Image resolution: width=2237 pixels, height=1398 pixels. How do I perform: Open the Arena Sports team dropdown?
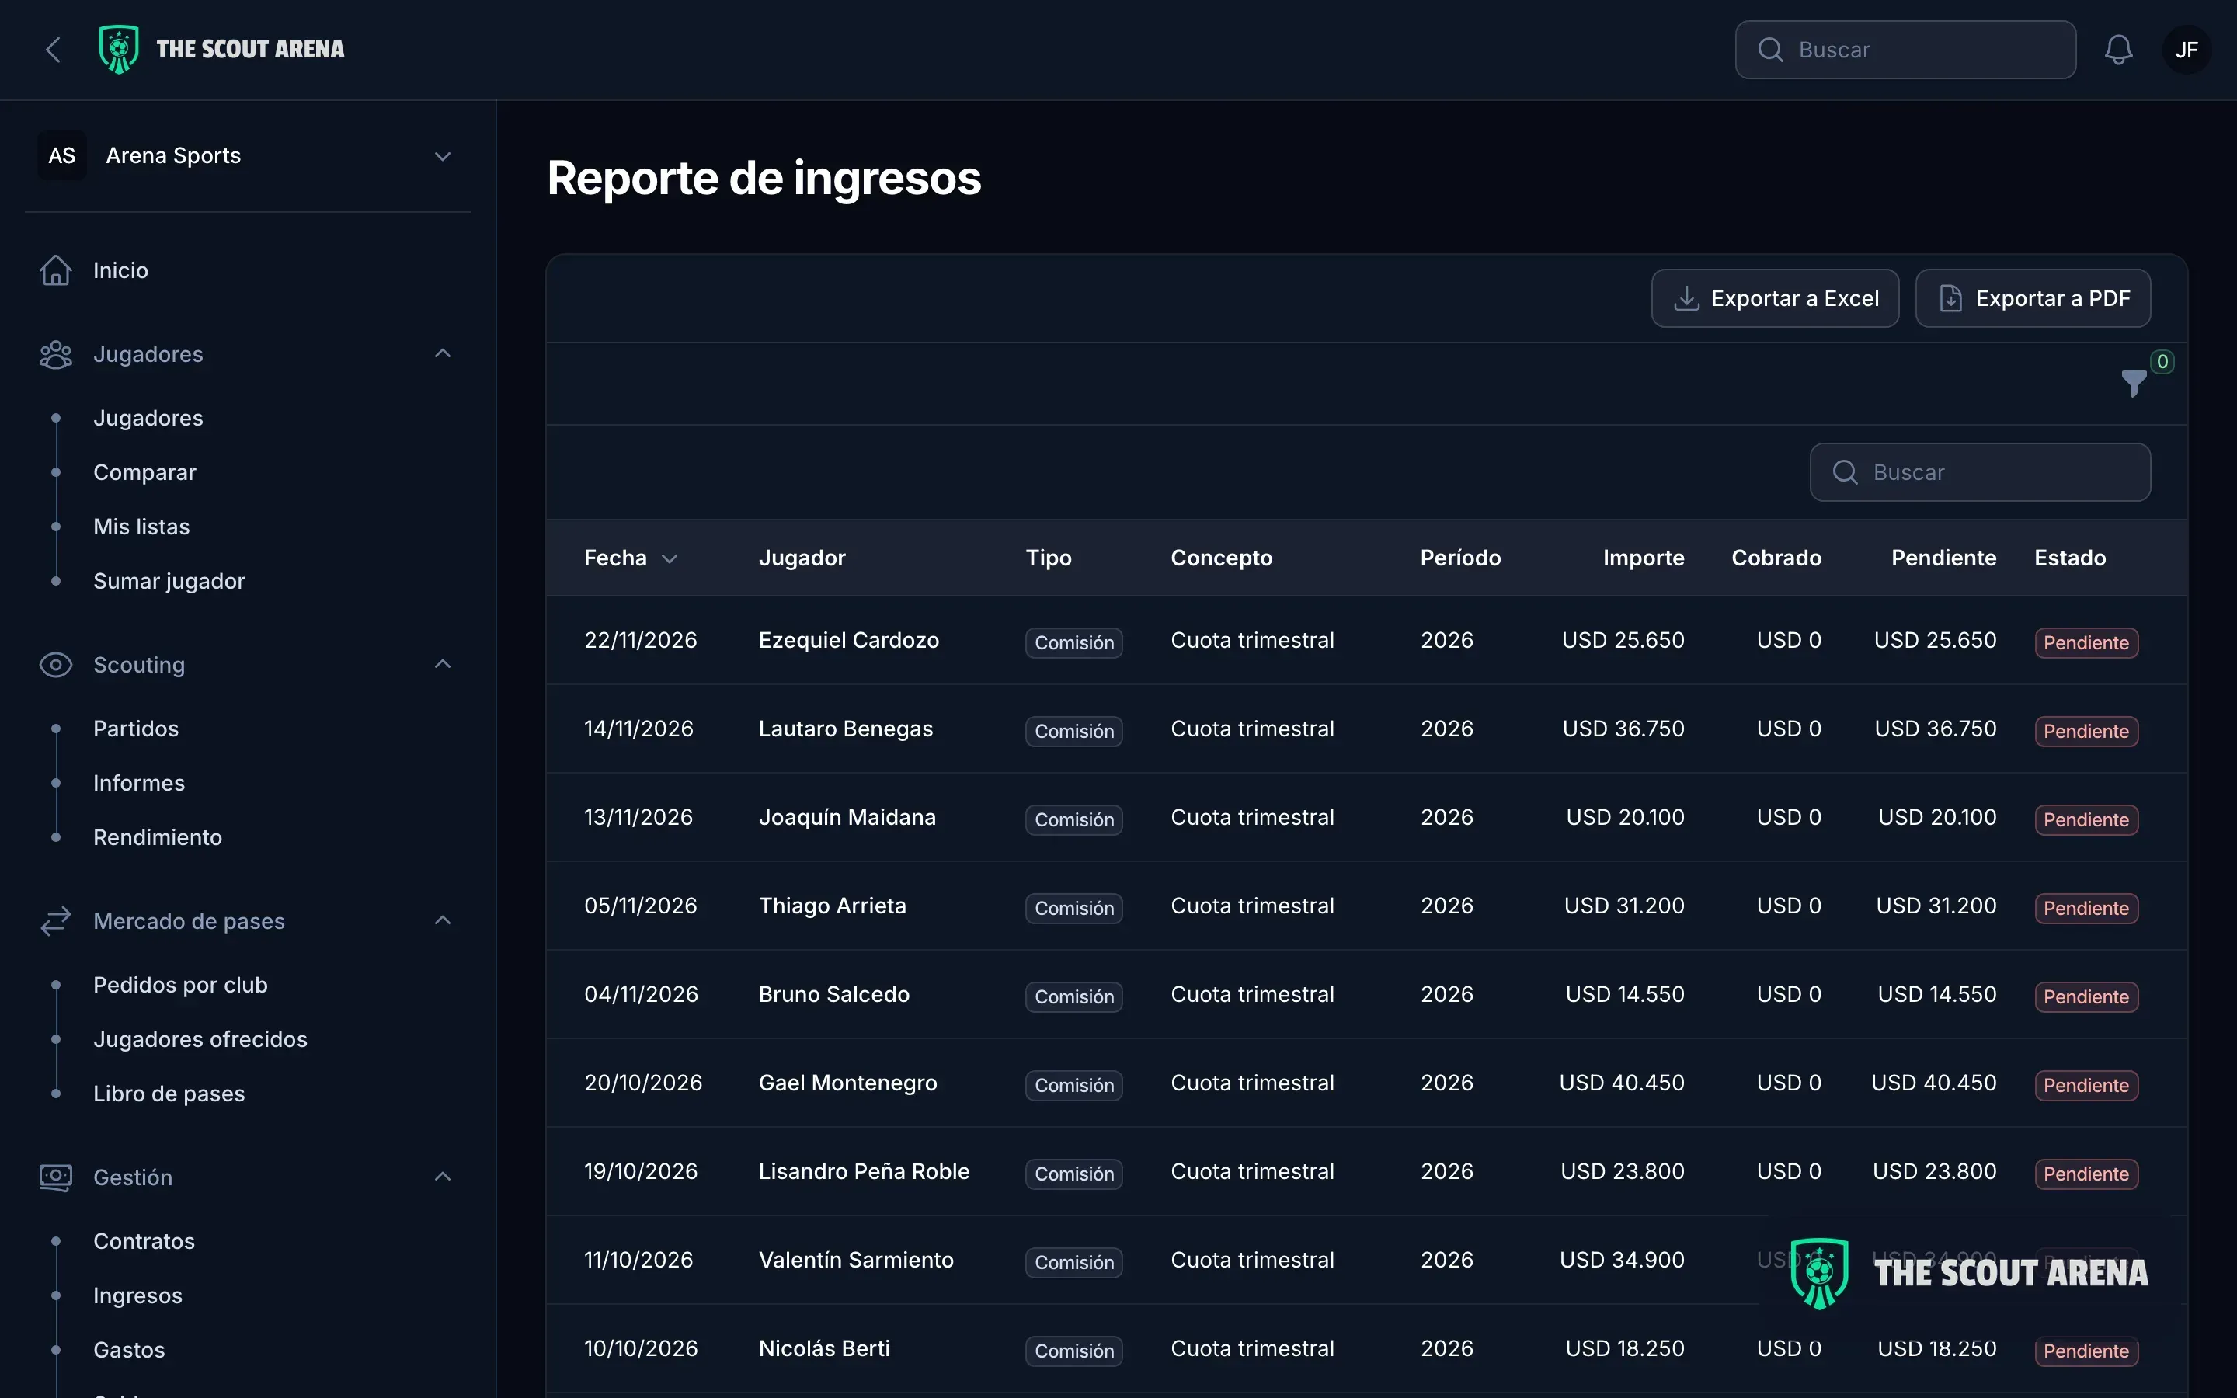248,155
